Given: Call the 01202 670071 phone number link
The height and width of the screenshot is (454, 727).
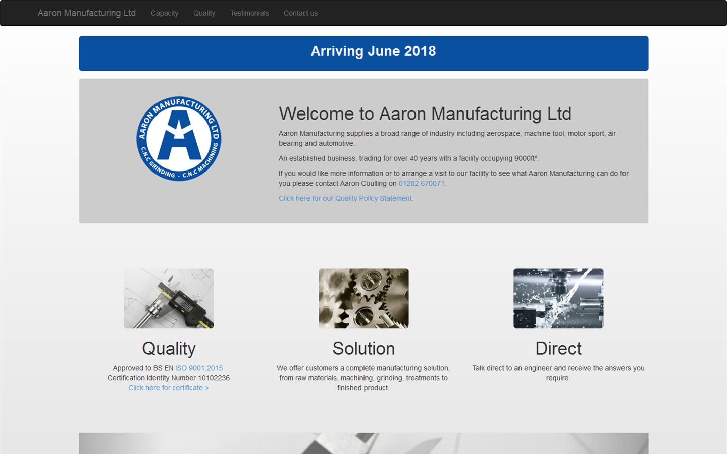Looking at the screenshot, I should [421, 183].
